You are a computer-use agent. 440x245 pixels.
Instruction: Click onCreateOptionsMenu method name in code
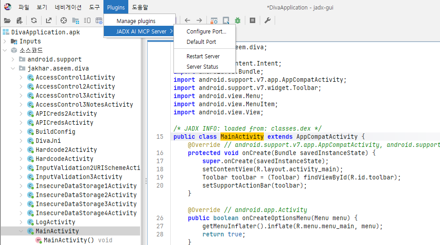pyautogui.click(x=276, y=218)
